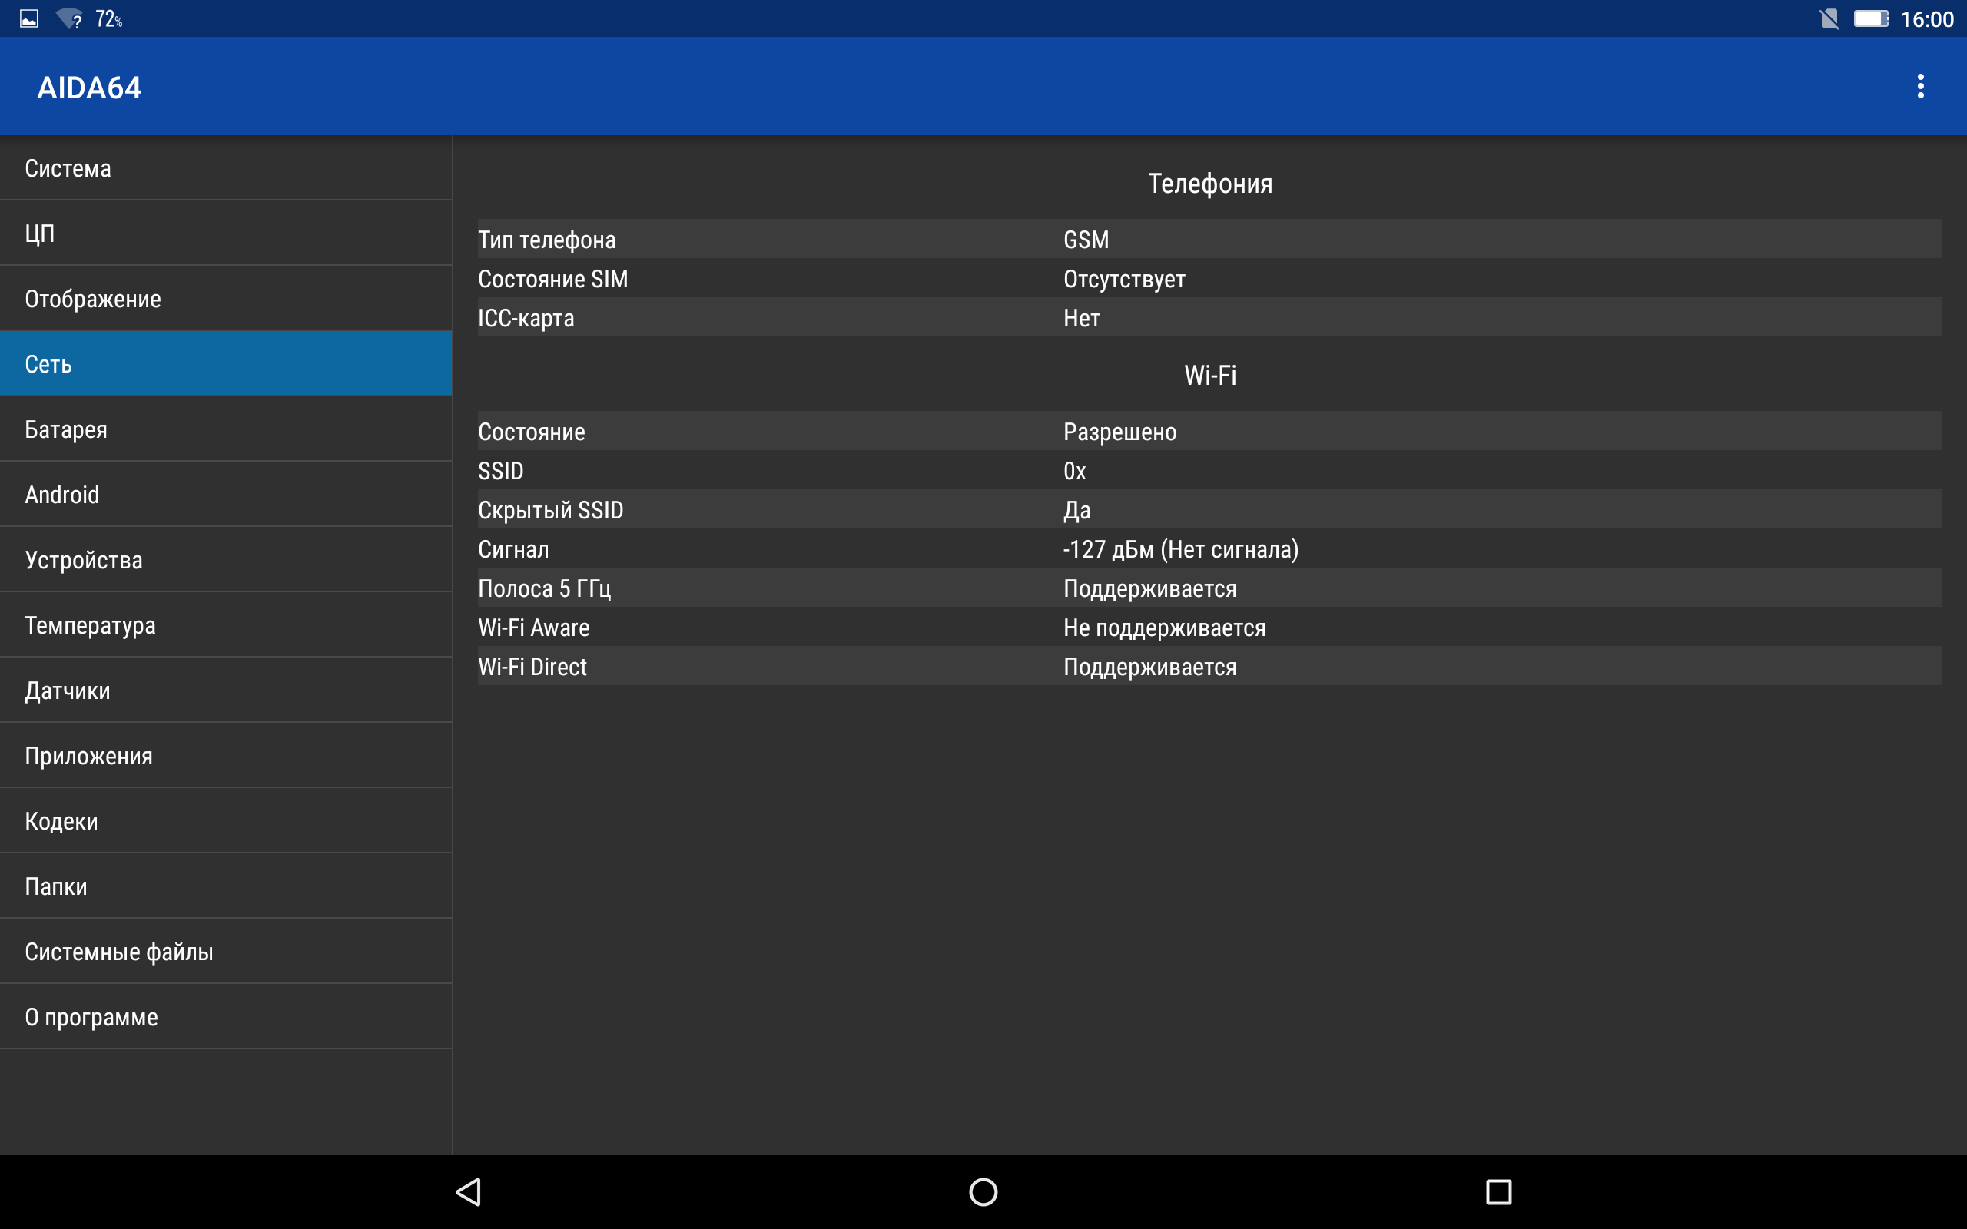The height and width of the screenshot is (1229, 1967).
Task: Select the Сигнал row label
Action: click(x=513, y=549)
